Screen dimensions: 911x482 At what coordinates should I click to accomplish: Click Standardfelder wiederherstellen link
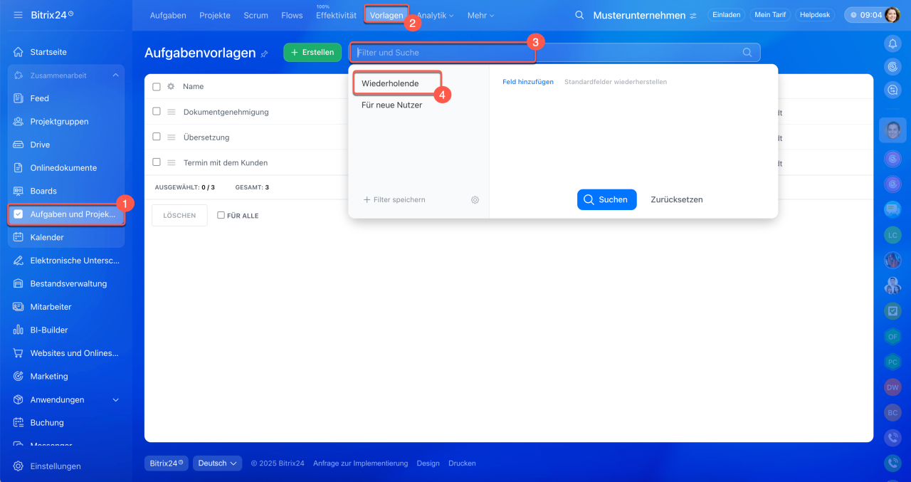(x=616, y=82)
